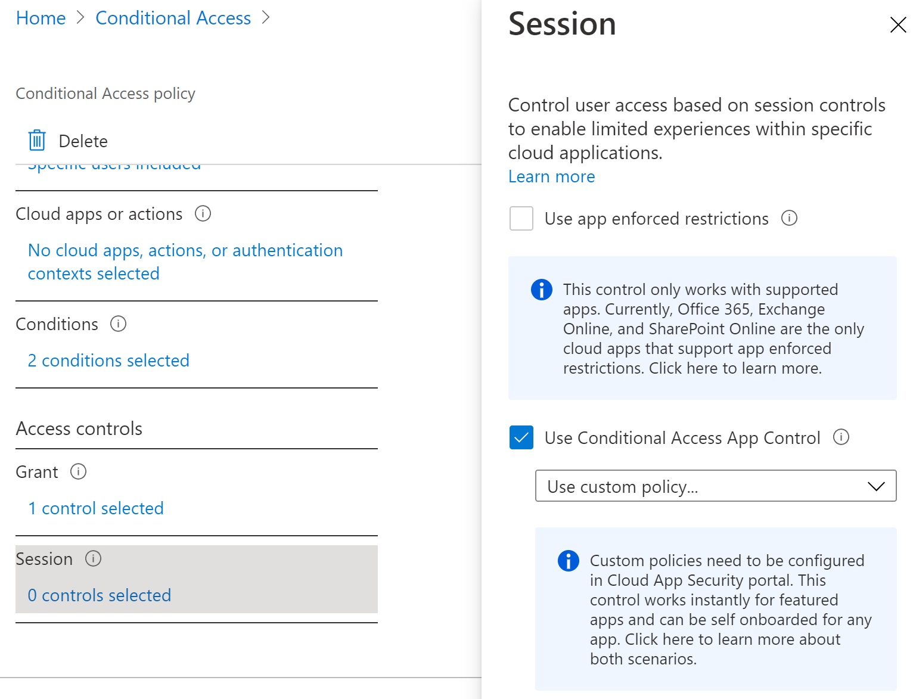Image resolution: width=913 pixels, height=699 pixels.
Task: Click the info icon beside Cloud apps or actions
Action: [x=203, y=213]
